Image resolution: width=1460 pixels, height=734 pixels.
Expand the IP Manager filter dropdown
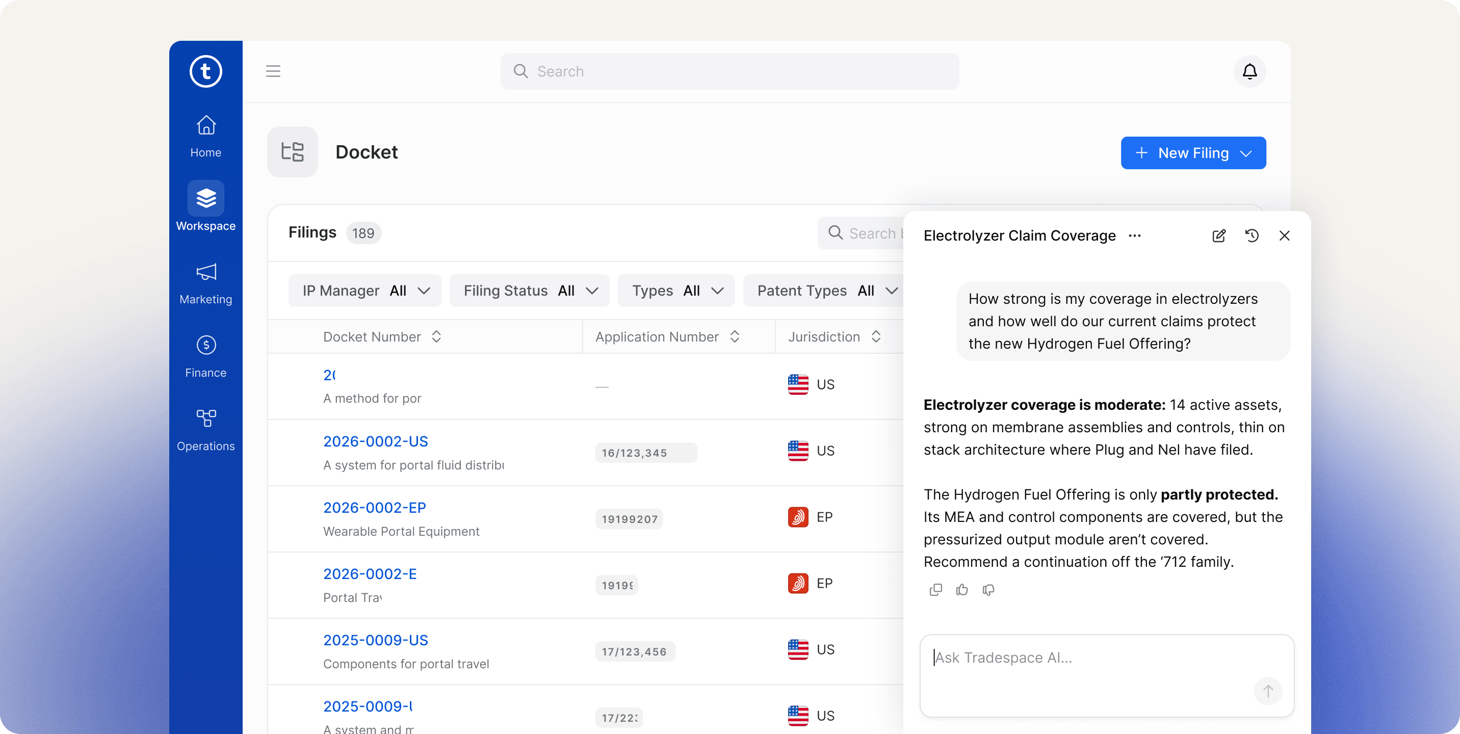(365, 291)
